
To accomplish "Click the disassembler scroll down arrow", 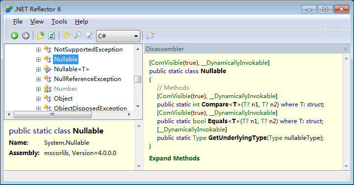I will (x=346, y=166).
